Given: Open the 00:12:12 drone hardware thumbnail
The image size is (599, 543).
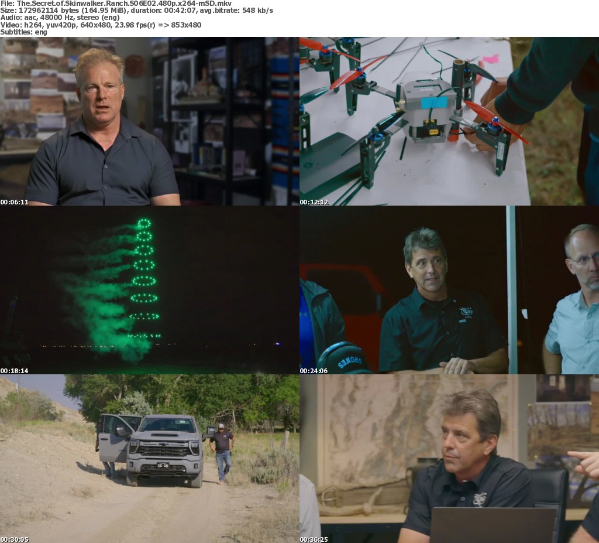Looking at the screenshot, I should tap(449, 121).
